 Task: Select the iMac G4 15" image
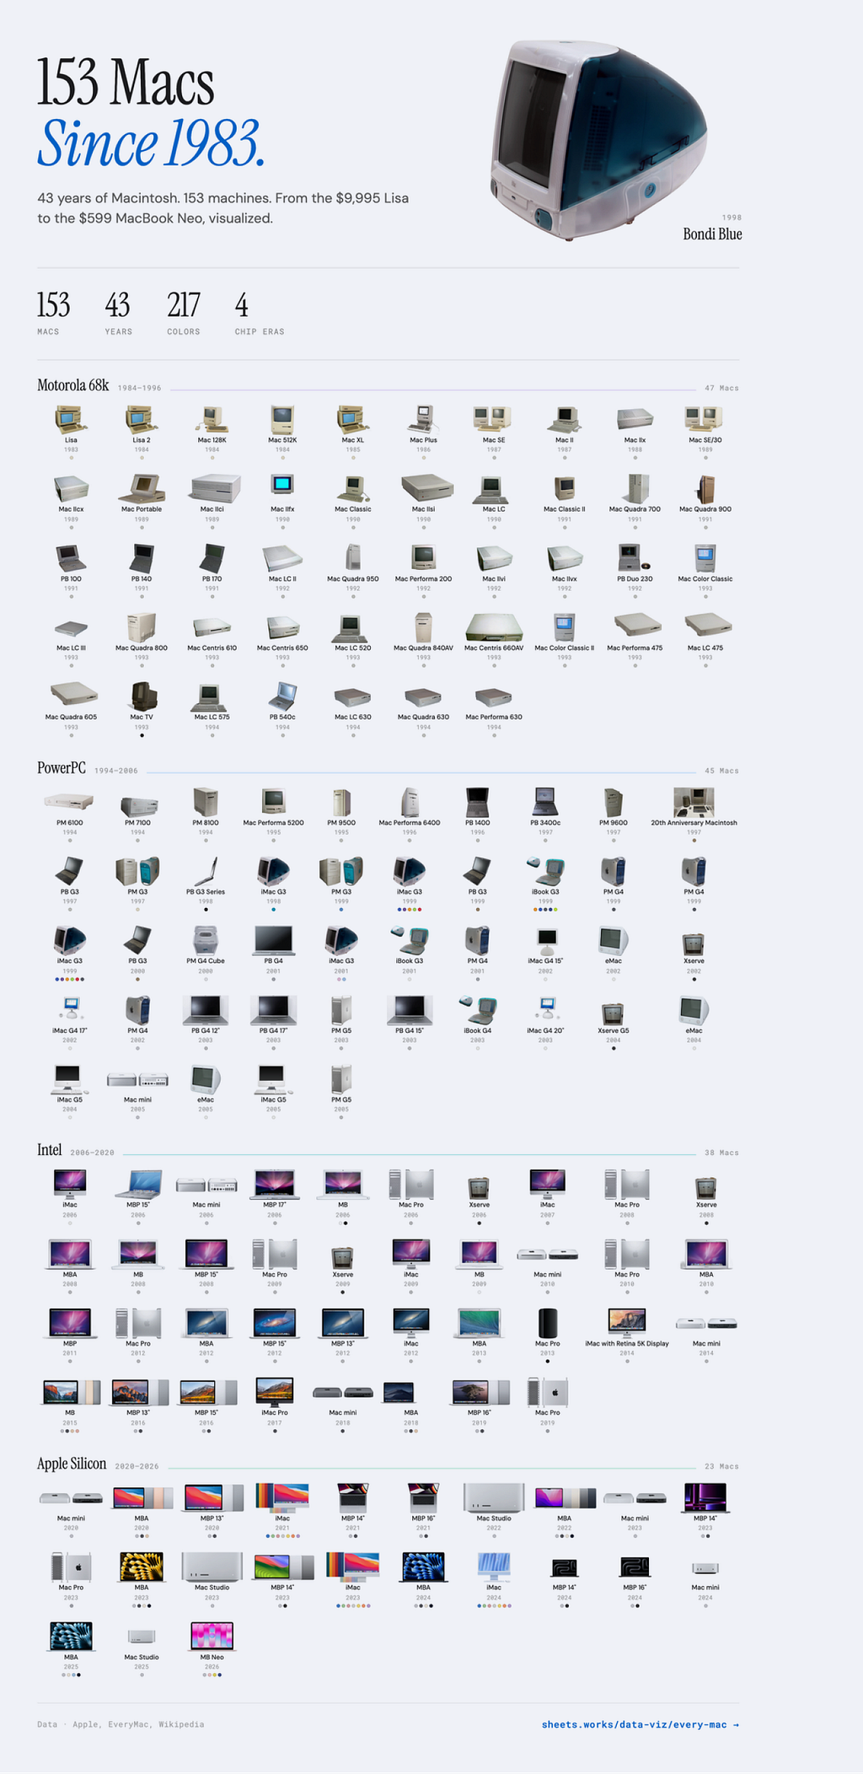click(x=546, y=939)
